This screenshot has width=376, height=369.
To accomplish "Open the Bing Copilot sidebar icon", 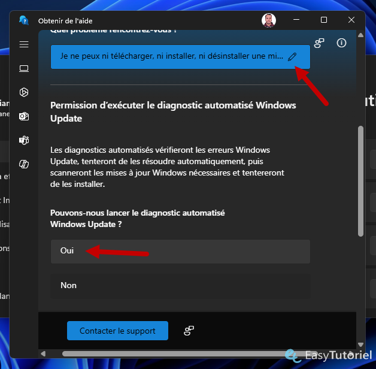I will [24, 92].
